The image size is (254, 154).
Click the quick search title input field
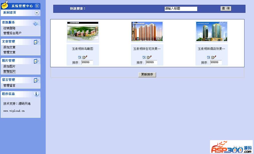point(181,9)
